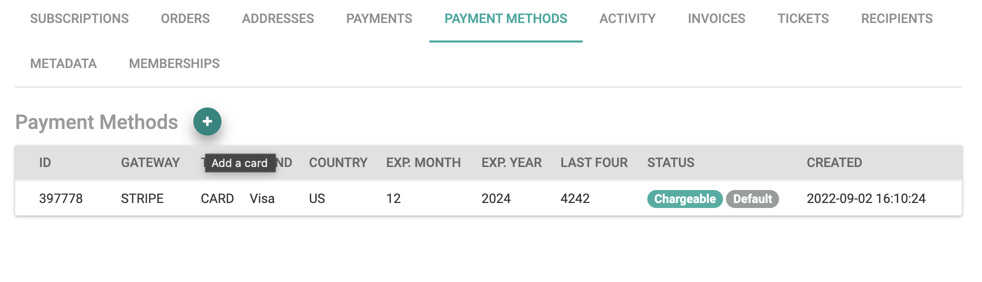This screenshot has width=982, height=282.
Task: Click the Chargeable status badge
Action: click(685, 199)
